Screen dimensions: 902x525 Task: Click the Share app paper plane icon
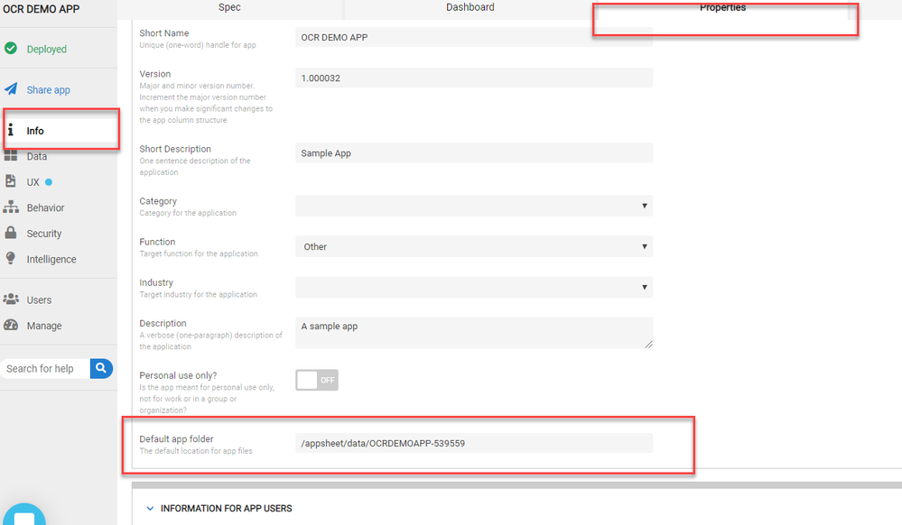pos(11,88)
